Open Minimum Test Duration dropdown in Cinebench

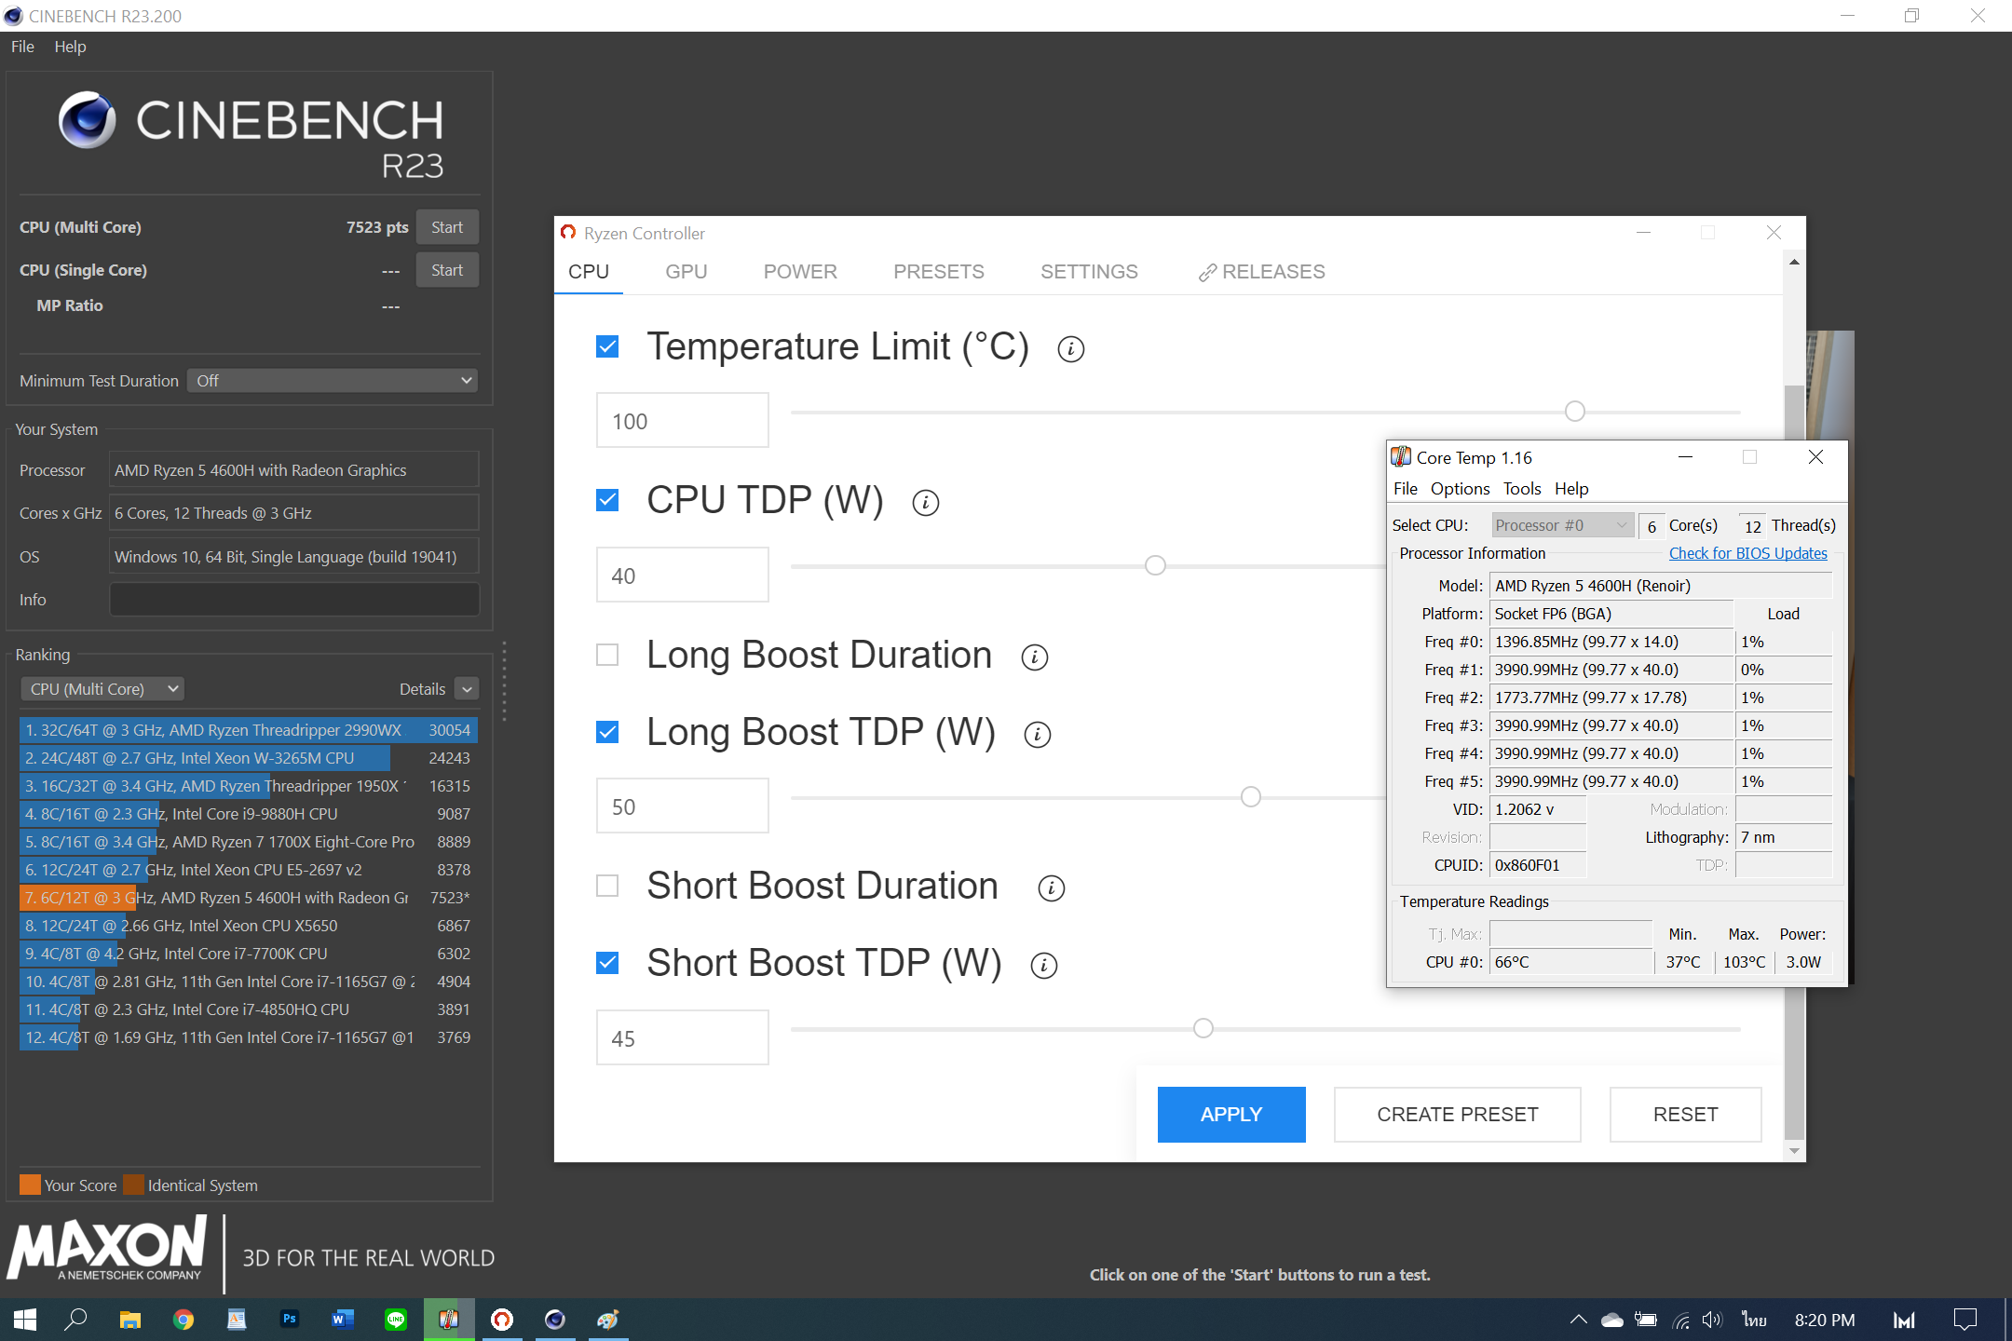tap(333, 381)
